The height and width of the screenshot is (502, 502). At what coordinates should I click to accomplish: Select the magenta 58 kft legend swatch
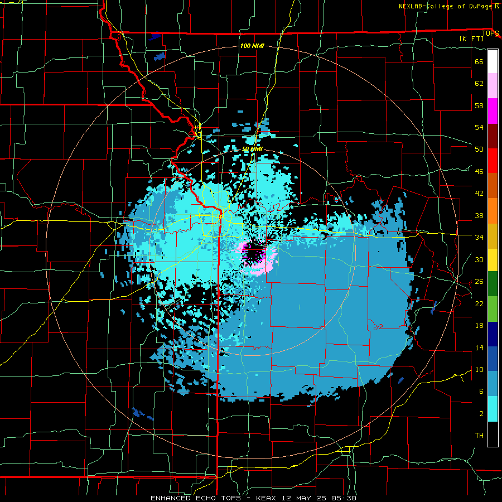[493, 111]
